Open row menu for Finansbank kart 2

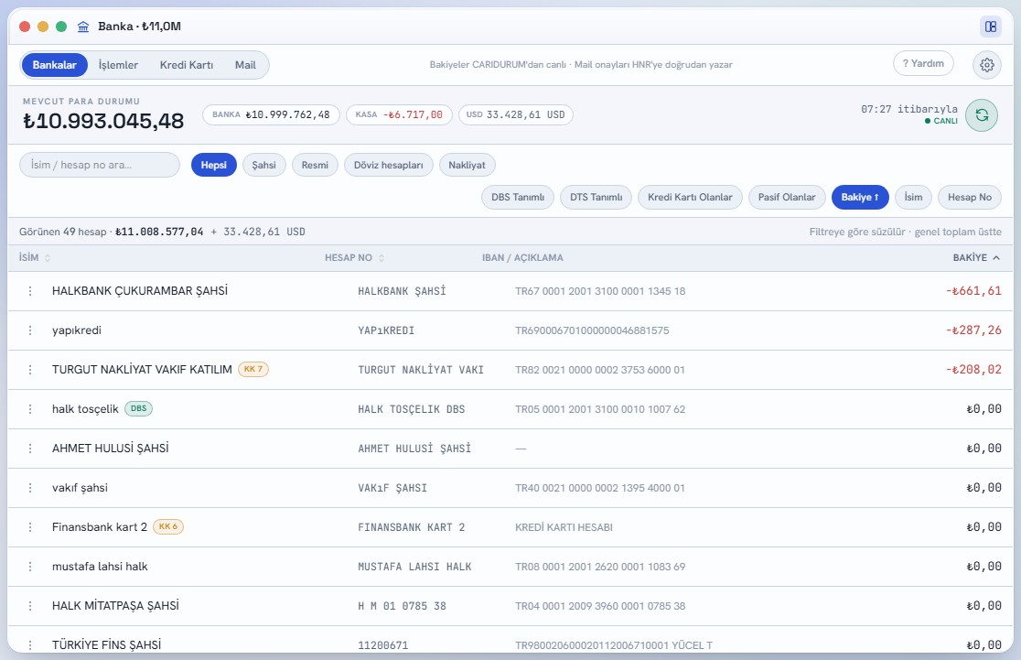30,527
